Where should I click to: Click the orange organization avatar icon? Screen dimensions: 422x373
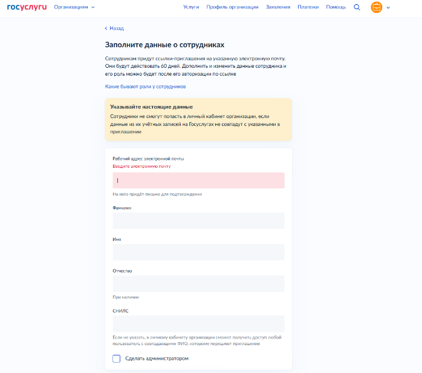376,7
